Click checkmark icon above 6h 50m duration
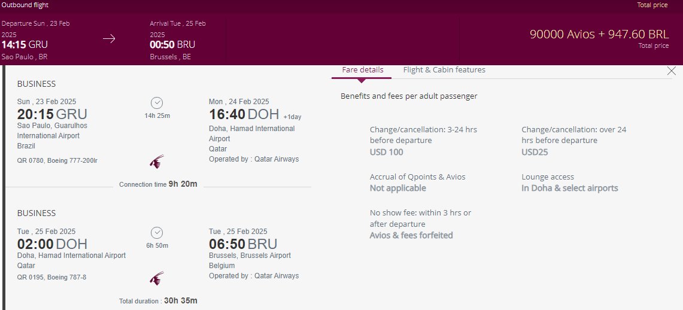This screenshot has height=310, width=683. 157,232
